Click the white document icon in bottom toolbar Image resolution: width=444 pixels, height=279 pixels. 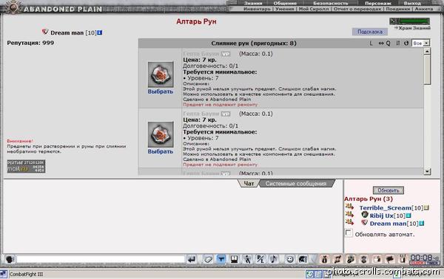(x=377, y=259)
